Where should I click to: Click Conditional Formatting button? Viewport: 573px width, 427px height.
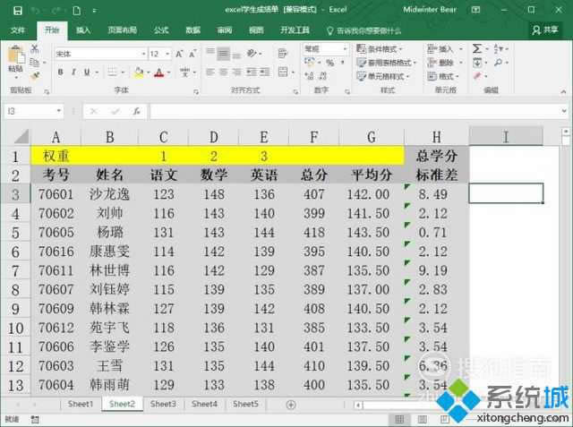click(380, 49)
